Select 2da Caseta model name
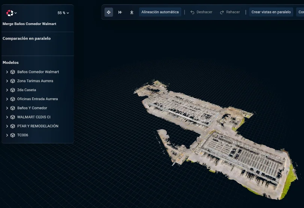 point(27,90)
